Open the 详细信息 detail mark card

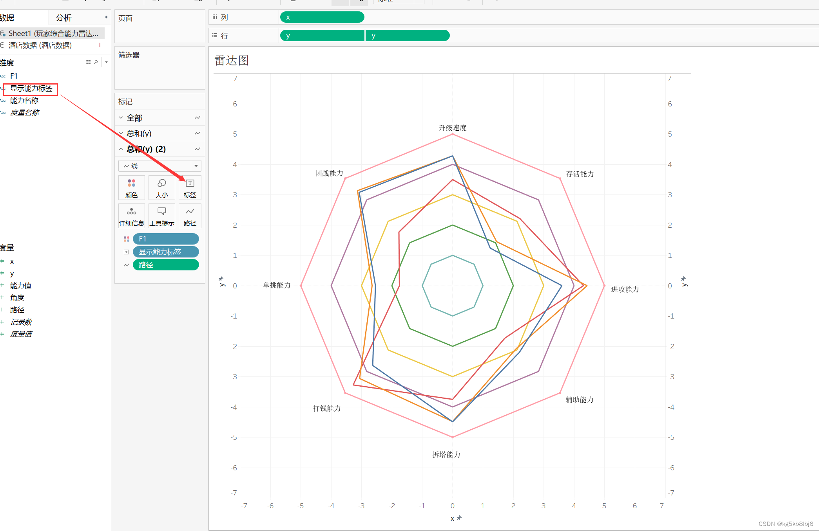click(132, 216)
